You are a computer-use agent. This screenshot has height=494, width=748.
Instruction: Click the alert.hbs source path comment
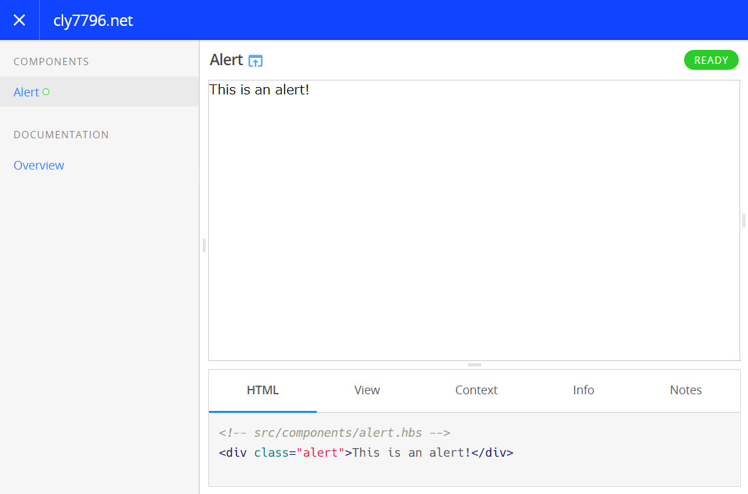point(335,433)
